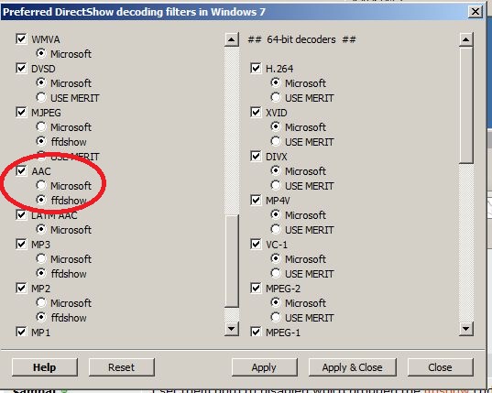Click the right list scroll-up arrow

pos(466,39)
